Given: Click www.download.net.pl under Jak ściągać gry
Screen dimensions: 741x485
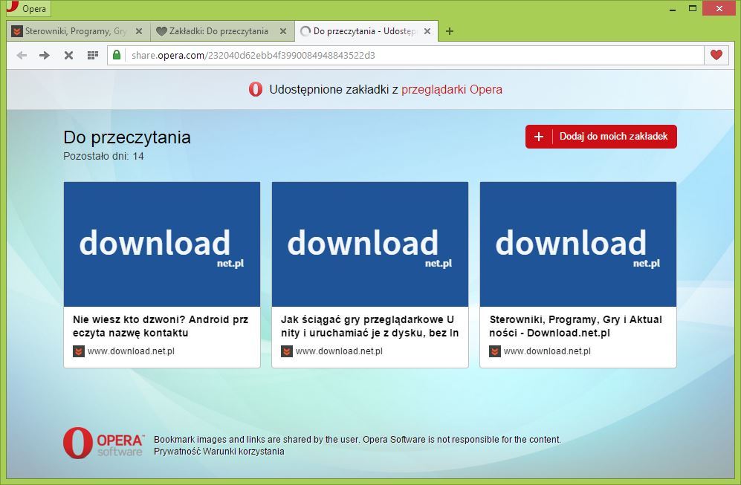Looking at the screenshot, I should 339,351.
